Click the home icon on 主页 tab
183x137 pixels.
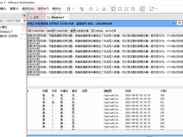pos(31,17)
